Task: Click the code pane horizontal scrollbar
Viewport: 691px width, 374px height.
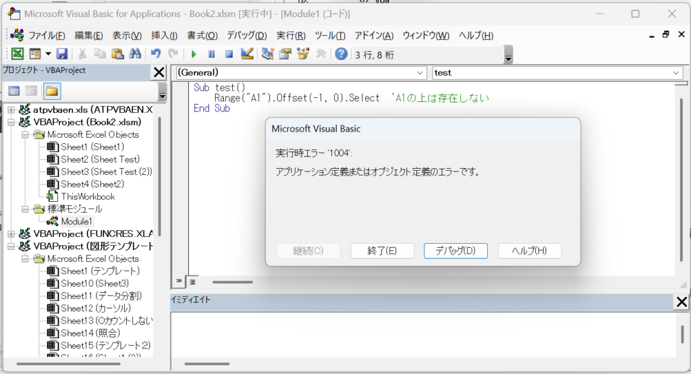Action: [x=233, y=282]
